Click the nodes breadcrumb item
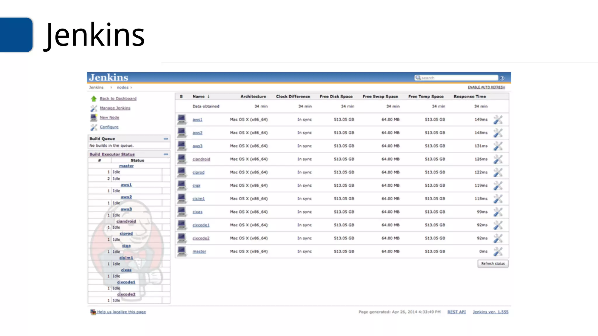 point(122,87)
